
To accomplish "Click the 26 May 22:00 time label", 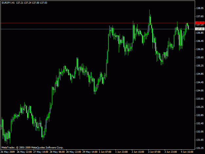I will point(24,152).
